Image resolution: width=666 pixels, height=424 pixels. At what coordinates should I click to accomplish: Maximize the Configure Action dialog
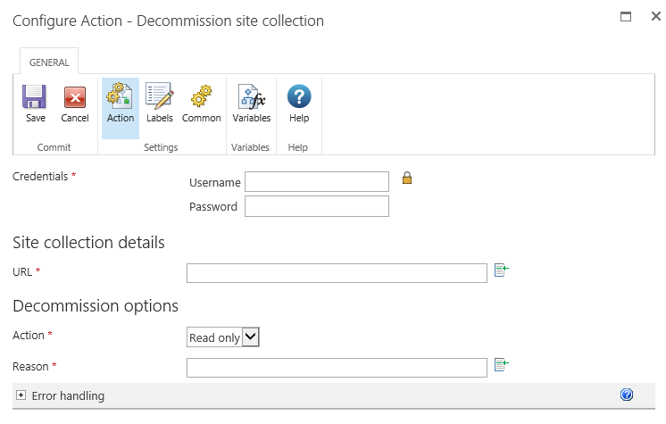click(626, 16)
